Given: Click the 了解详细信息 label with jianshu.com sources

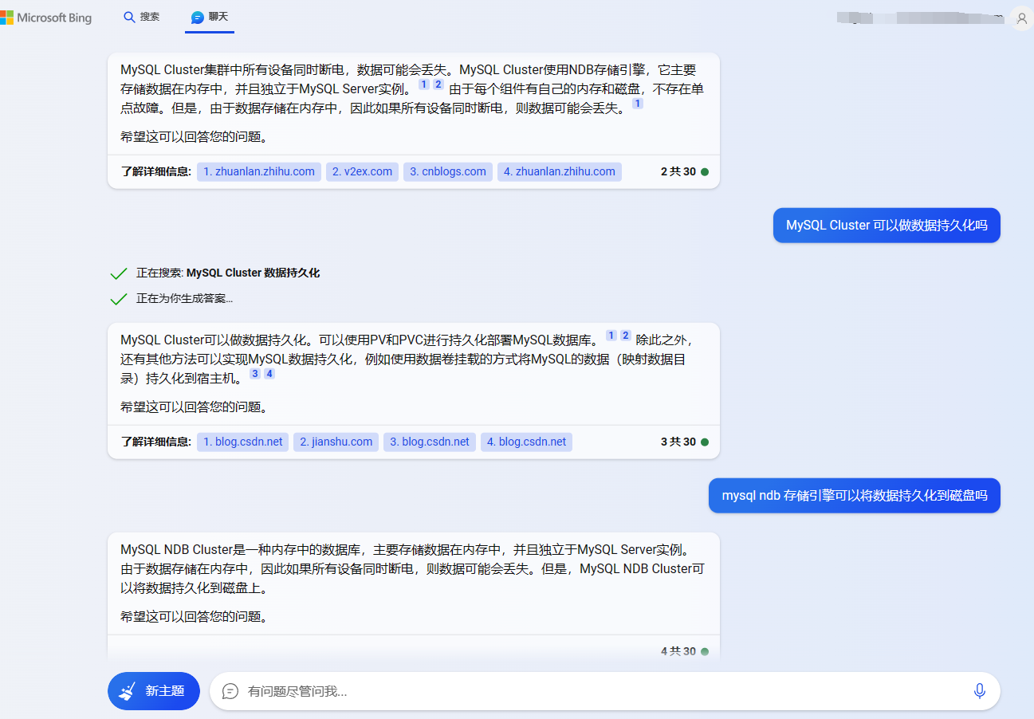Looking at the screenshot, I should (156, 442).
